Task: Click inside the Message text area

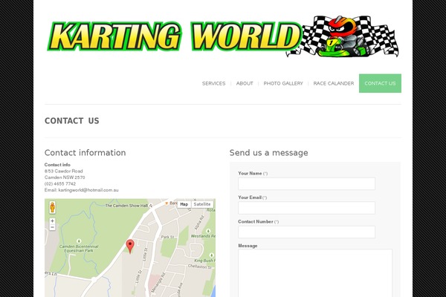Action: [x=315, y=273]
